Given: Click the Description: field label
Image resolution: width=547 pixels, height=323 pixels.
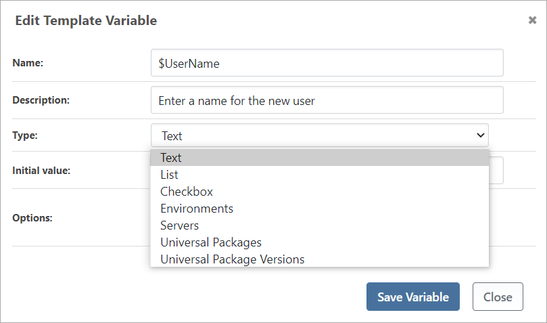Looking at the screenshot, I should coord(41,100).
